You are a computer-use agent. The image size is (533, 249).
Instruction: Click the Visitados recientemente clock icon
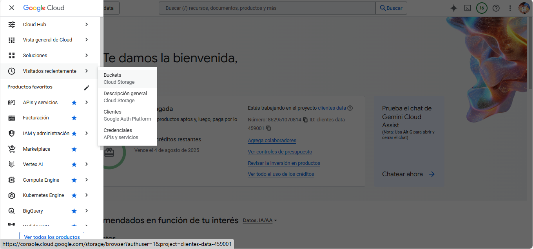coord(12,71)
